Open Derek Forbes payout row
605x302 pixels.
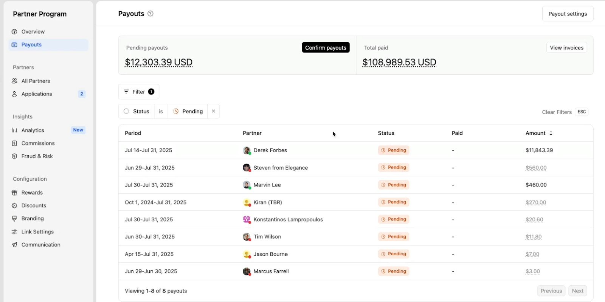[x=270, y=150]
